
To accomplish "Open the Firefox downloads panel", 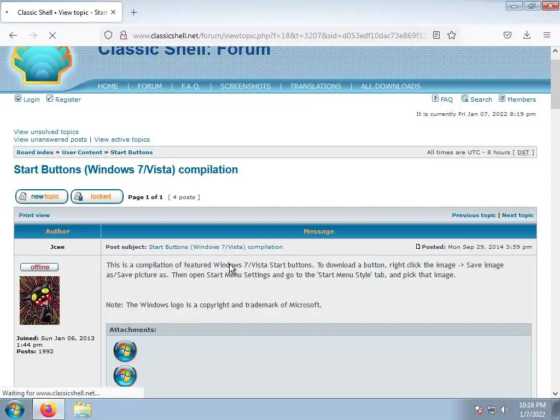I will click(x=527, y=35).
